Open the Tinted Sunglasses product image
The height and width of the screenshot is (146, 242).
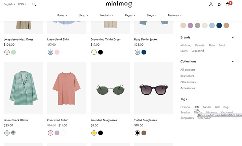point(154,88)
